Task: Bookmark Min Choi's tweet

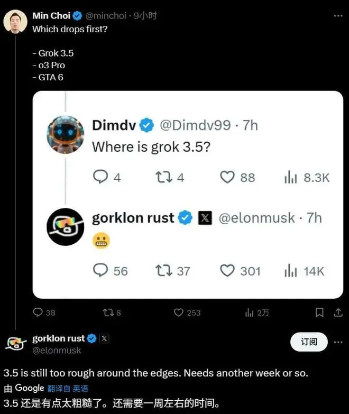Action: pyautogui.click(x=319, y=312)
